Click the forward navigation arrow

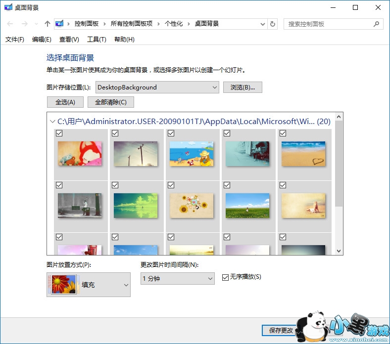click(24, 24)
